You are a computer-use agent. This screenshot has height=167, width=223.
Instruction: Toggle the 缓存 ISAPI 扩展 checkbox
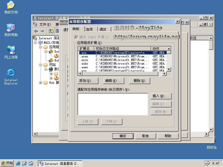[76, 37]
